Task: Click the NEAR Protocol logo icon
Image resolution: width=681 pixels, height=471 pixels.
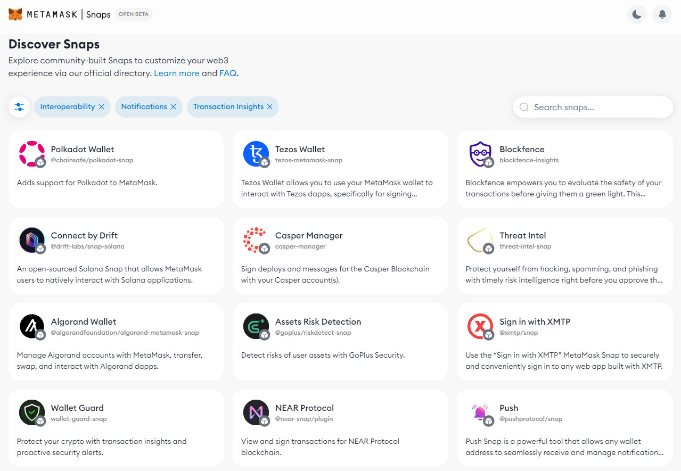Action: click(256, 412)
